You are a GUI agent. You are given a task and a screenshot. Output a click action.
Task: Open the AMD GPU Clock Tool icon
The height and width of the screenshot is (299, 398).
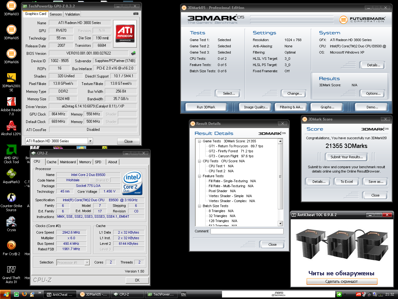pos(11,154)
